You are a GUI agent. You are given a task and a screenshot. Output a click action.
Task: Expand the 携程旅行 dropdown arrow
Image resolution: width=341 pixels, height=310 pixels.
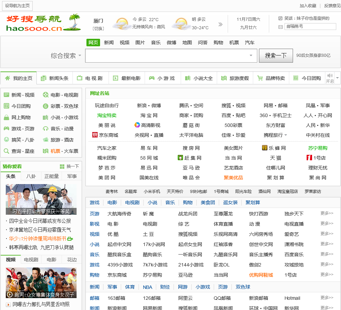click(286, 135)
